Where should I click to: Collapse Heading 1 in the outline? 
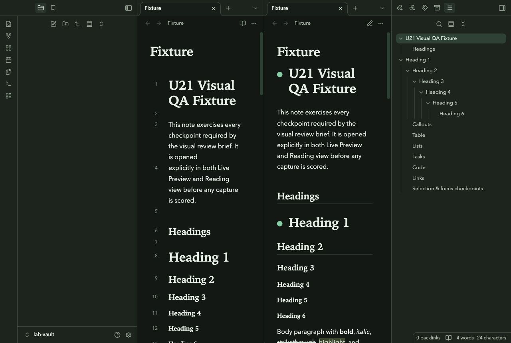pyautogui.click(x=401, y=60)
